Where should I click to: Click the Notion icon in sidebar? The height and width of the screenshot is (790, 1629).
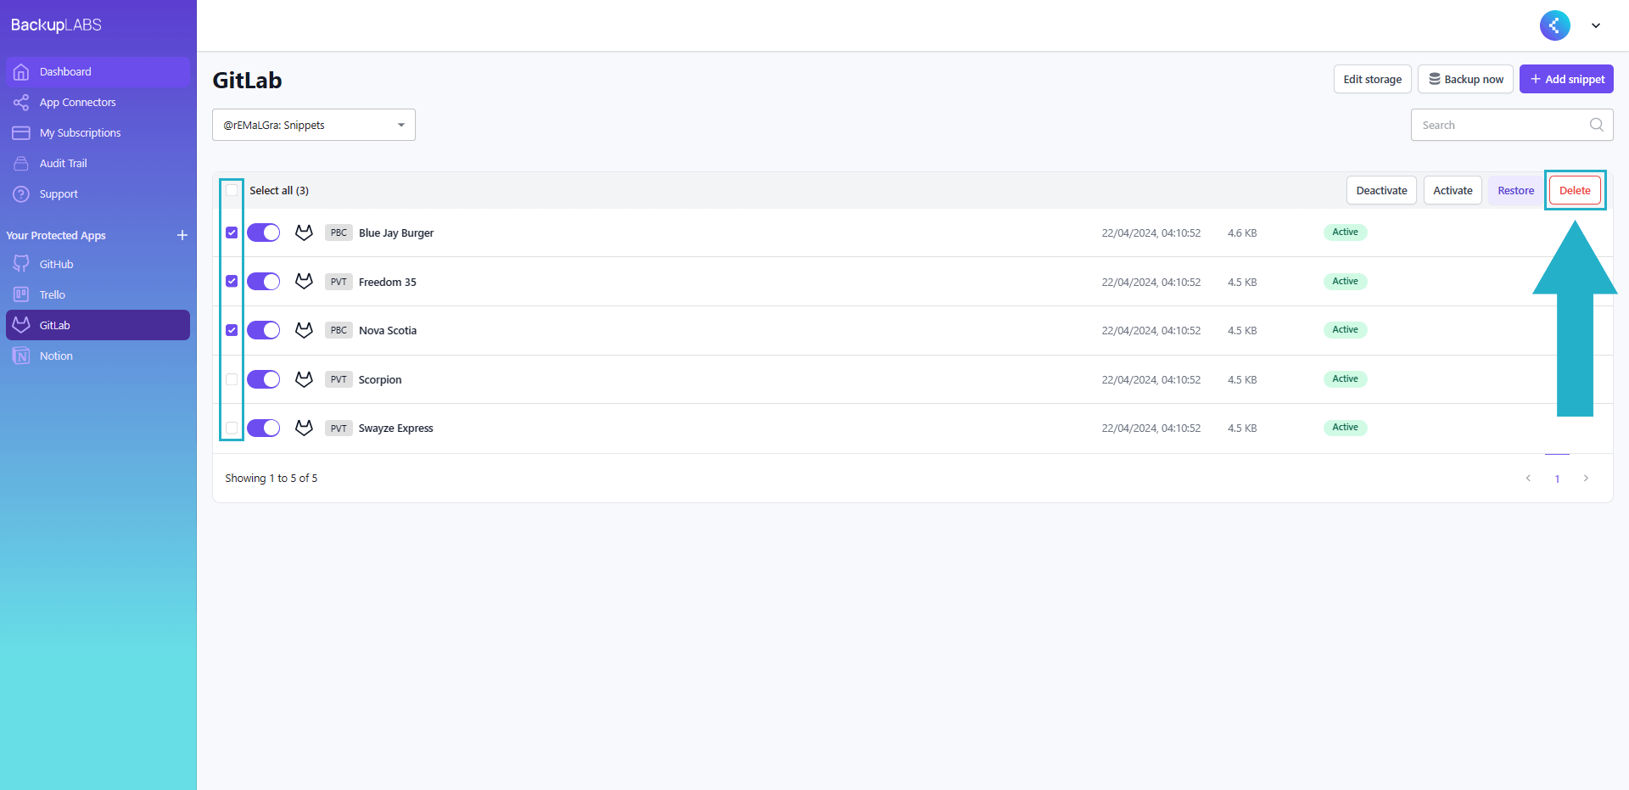[x=21, y=356]
